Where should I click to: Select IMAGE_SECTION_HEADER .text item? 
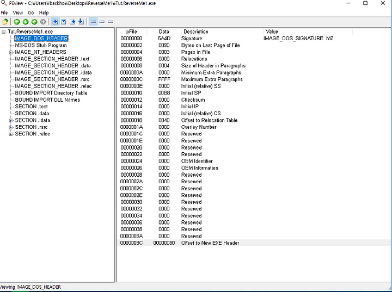52,59
